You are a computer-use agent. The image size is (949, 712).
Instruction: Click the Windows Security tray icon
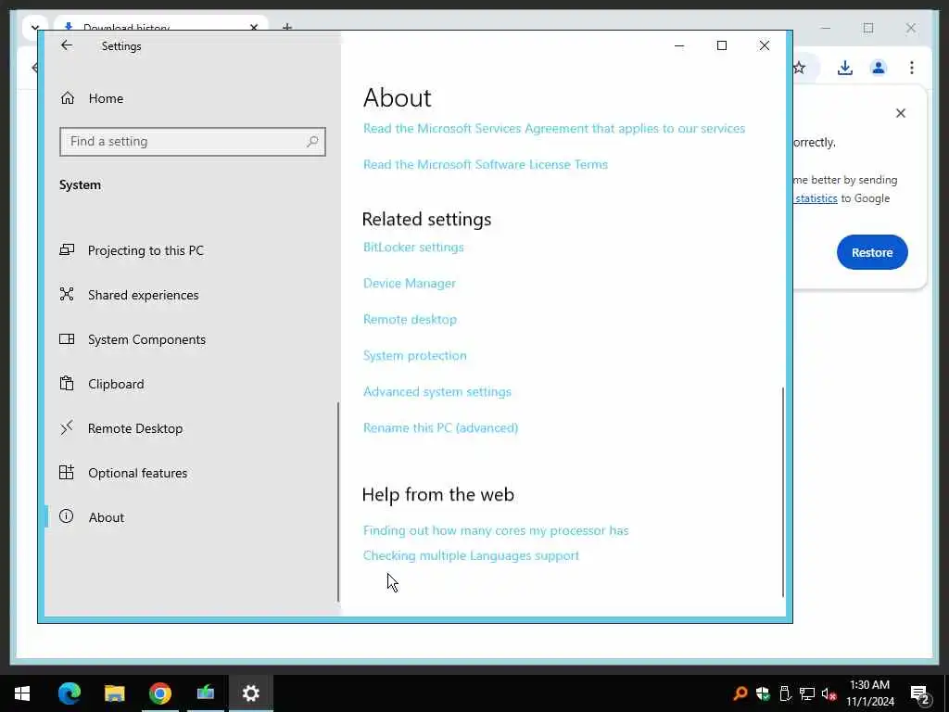click(763, 693)
